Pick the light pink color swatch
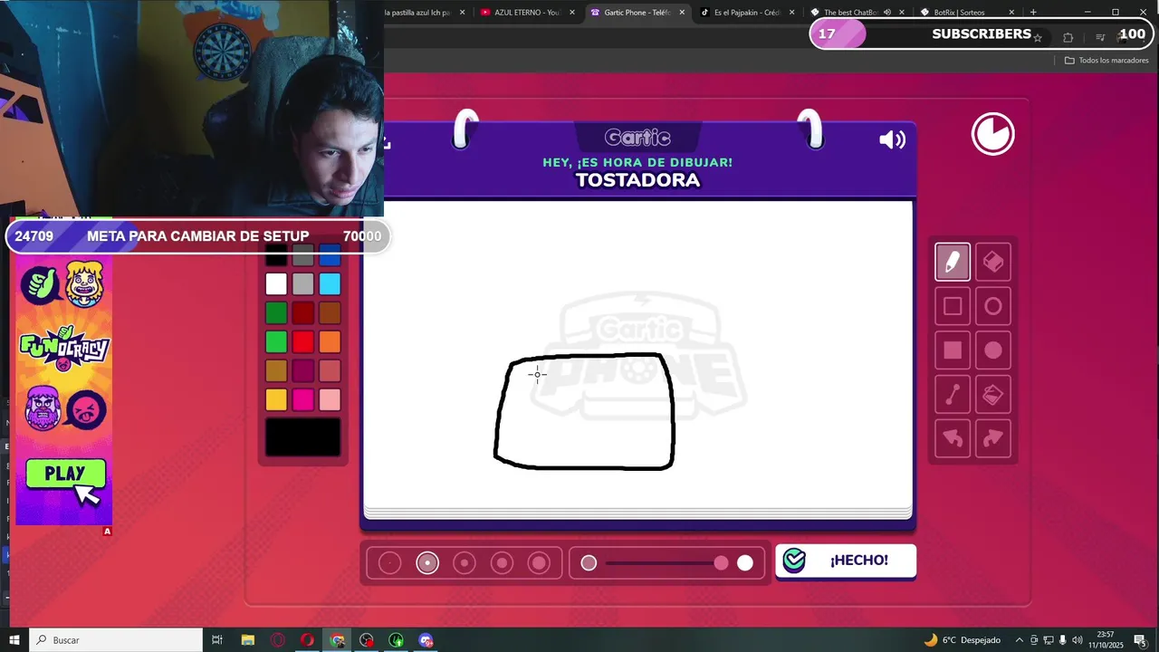This screenshot has width=1159, height=652. click(330, 399)
